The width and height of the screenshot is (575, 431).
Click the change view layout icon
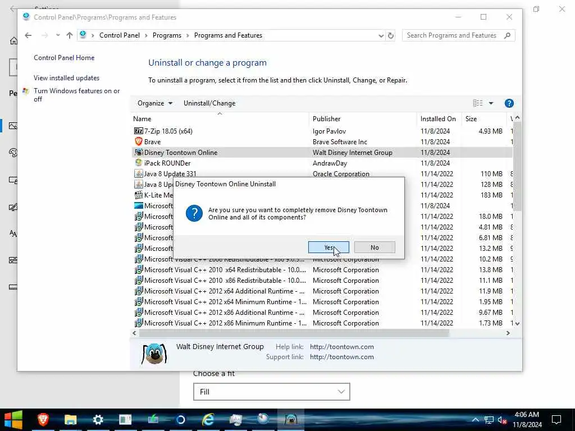[x=477, y=103]
